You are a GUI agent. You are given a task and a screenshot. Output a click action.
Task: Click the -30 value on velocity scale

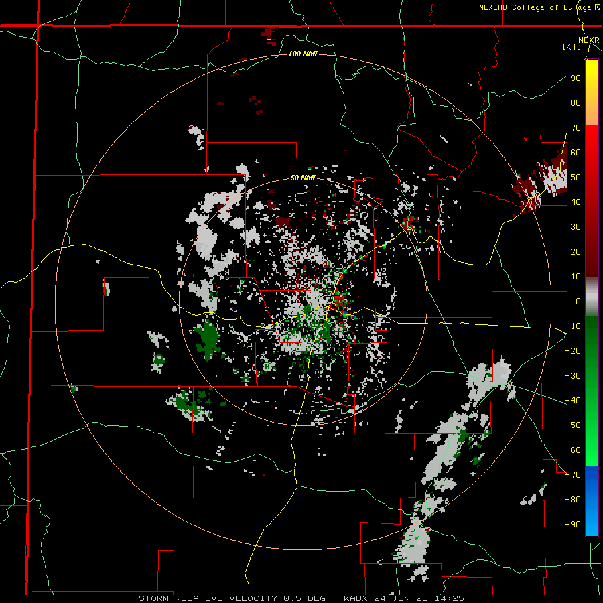coord(573,376)
